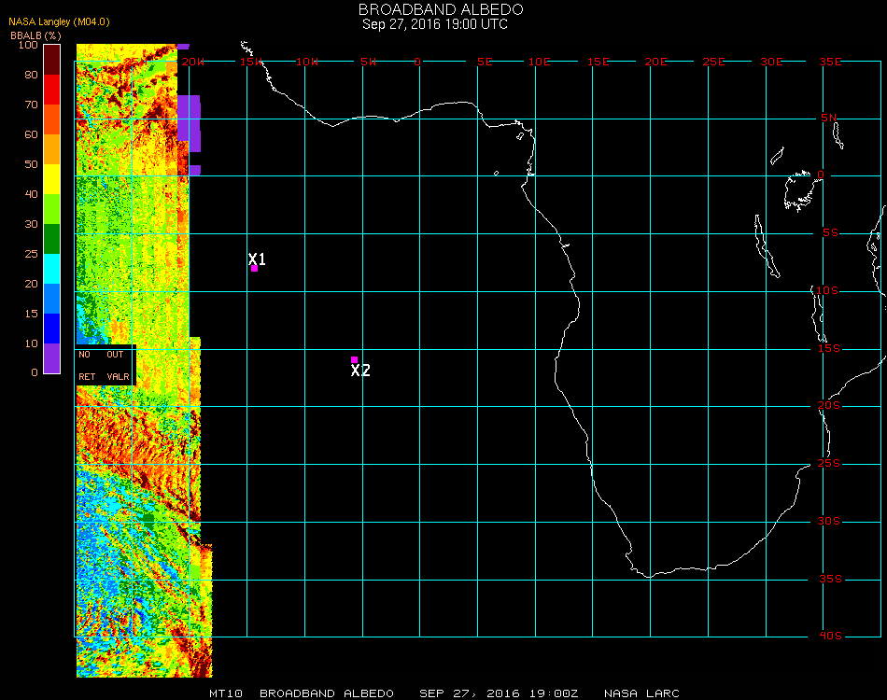Click the 5N latitude label
The width and height of the screenshot is (887, 700).
(829, 118)
